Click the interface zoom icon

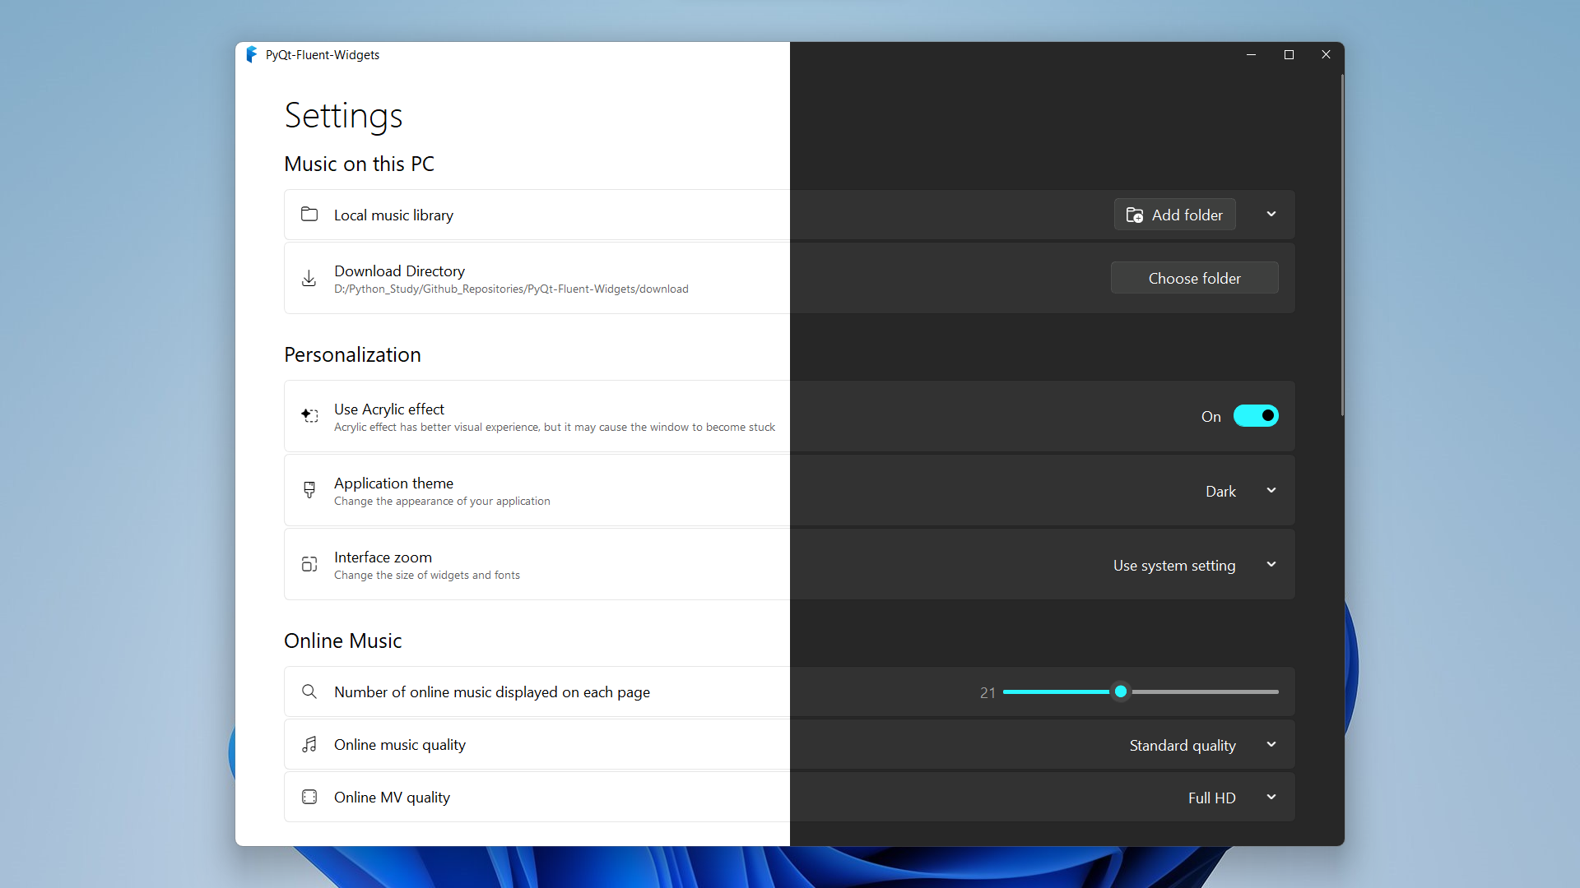point(309,562)
